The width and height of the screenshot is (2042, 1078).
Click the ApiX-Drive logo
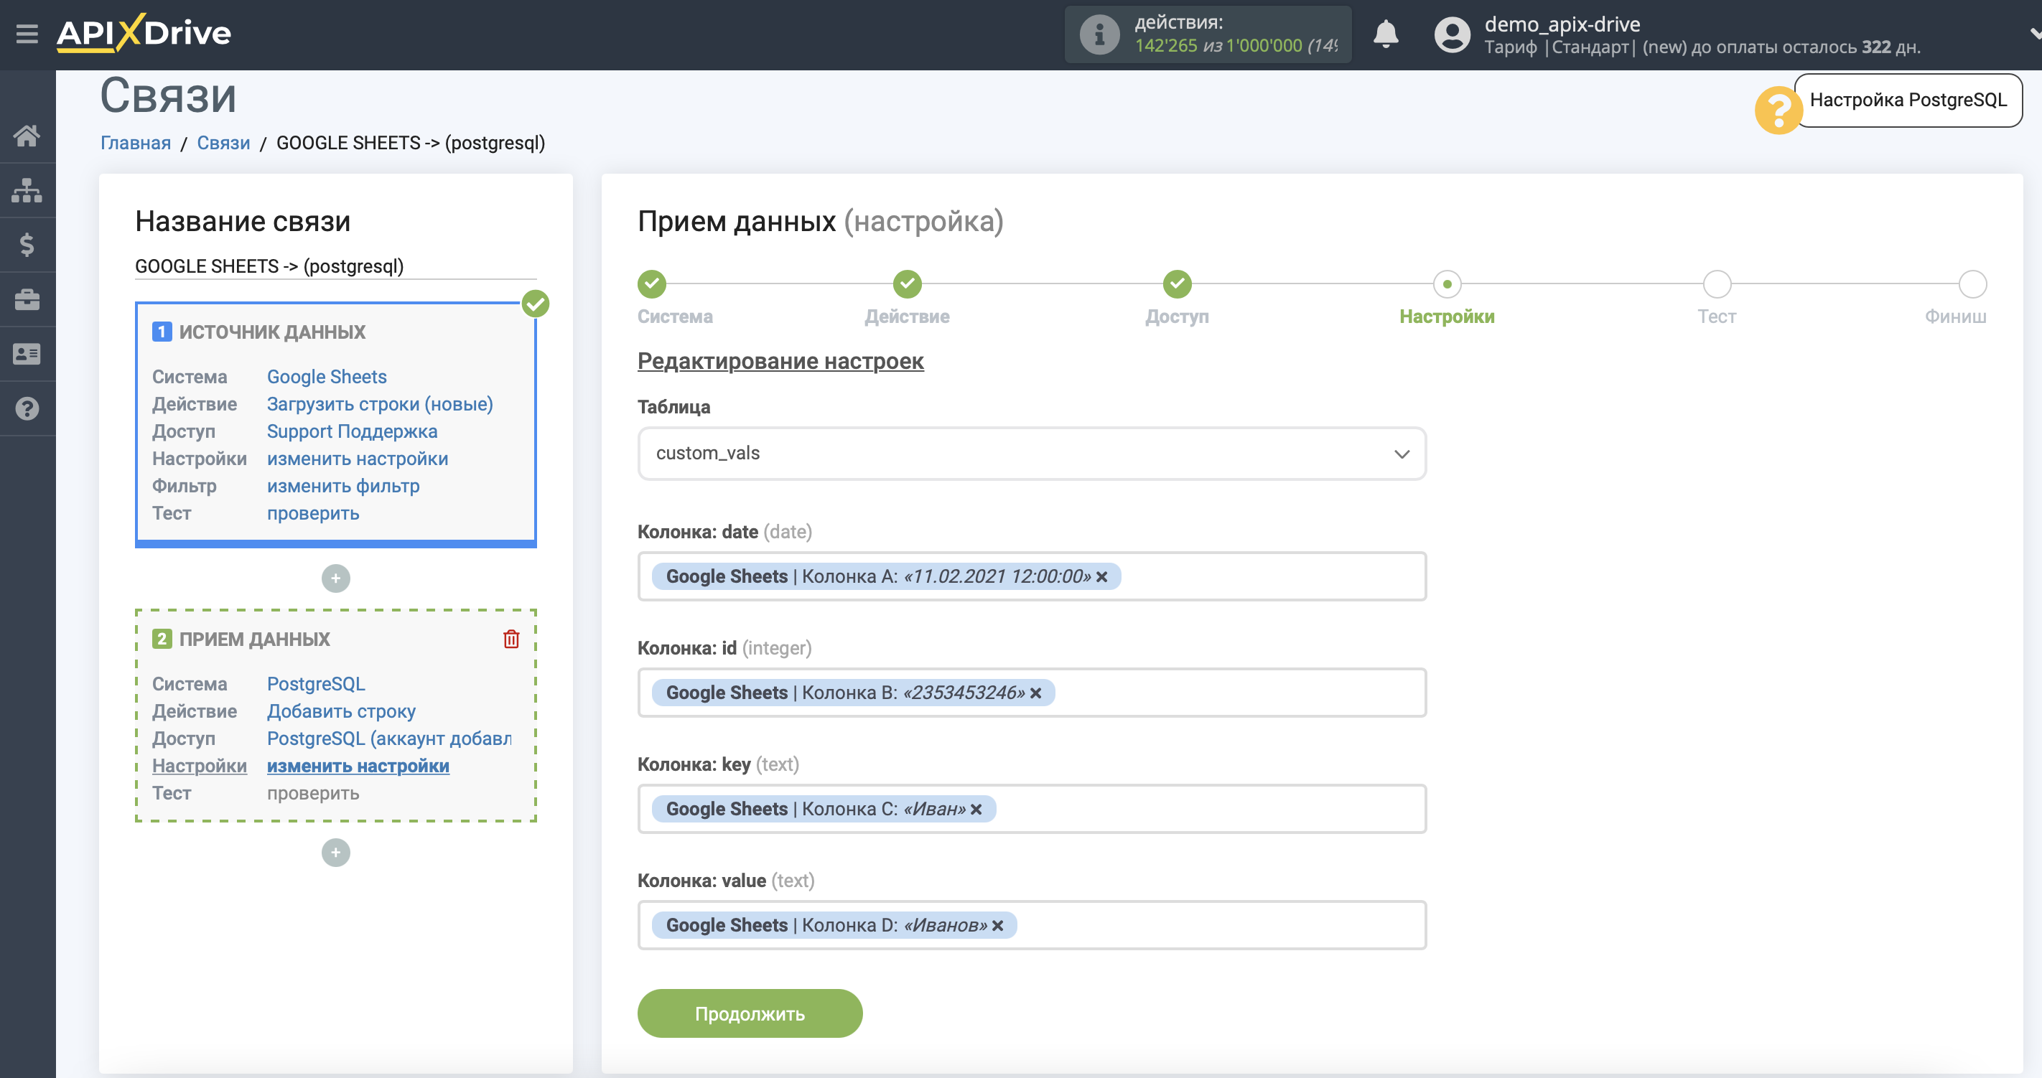coord(144,33)
